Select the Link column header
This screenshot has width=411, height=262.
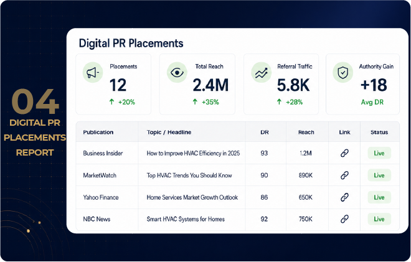[x=344, y=132]
